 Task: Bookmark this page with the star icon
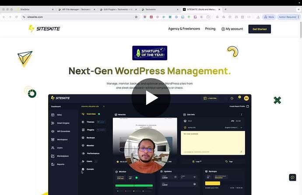tap(137, 17)
